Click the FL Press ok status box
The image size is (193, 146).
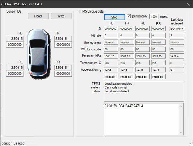111,77
